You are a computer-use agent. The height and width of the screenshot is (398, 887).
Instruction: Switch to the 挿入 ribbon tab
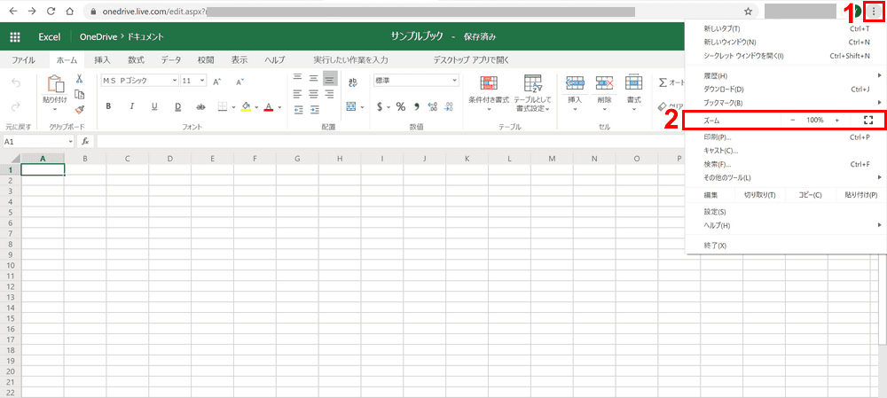click(102, 59)
